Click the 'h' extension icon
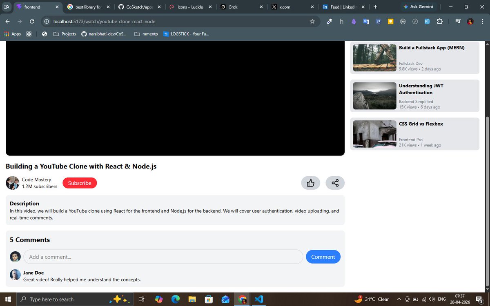The height and width of the screenshot is (306, 490). point(341,22)
